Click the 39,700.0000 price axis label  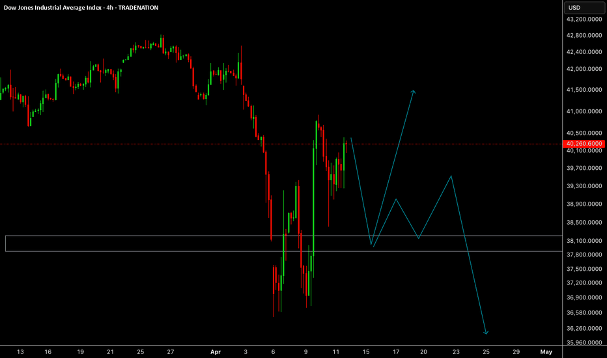tap(584, 168)
